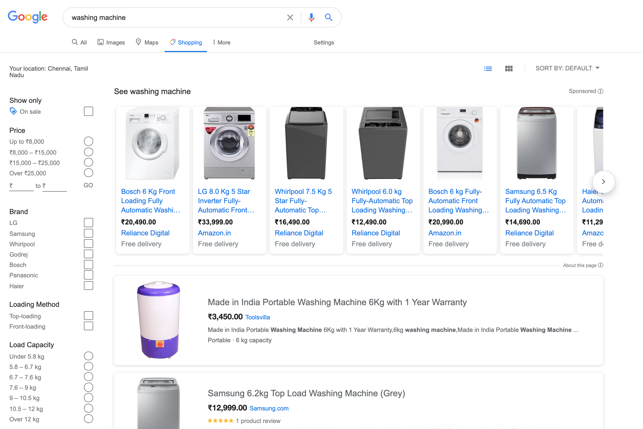643x429 pixels.
Task: Open the Sort By Default dropdown
Action: pos(567,68)
